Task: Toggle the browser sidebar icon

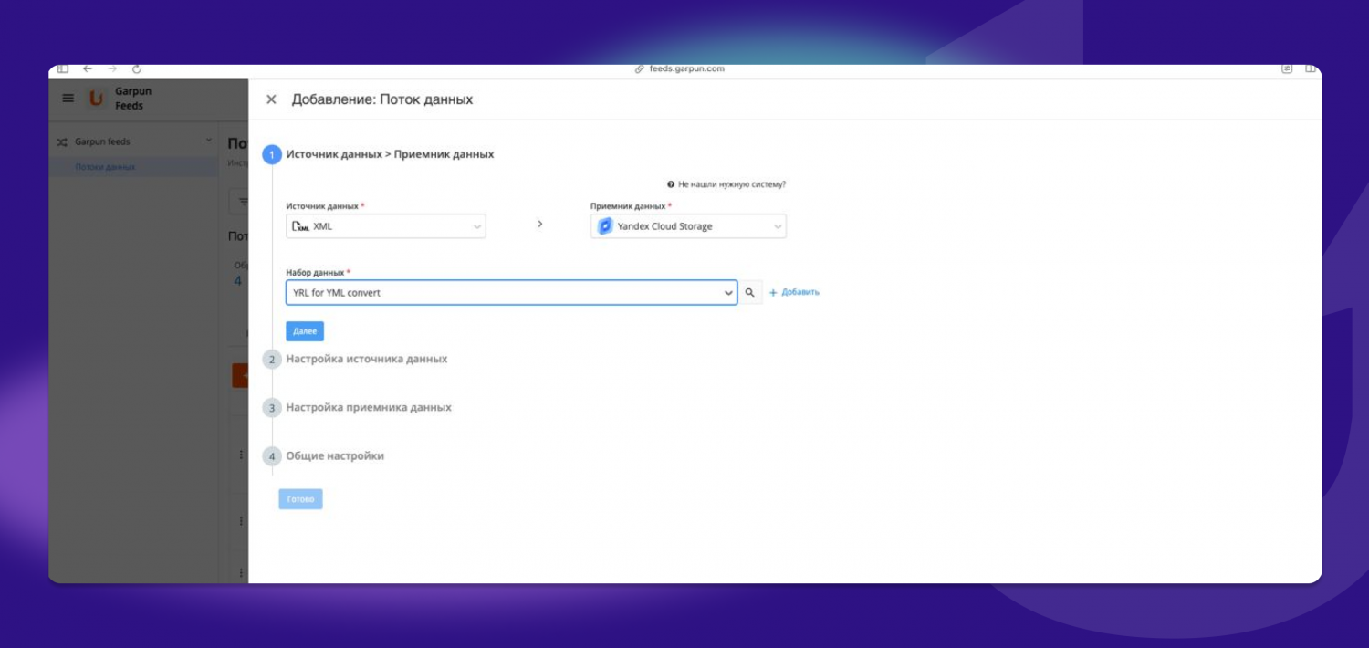Action: point(63,69)
